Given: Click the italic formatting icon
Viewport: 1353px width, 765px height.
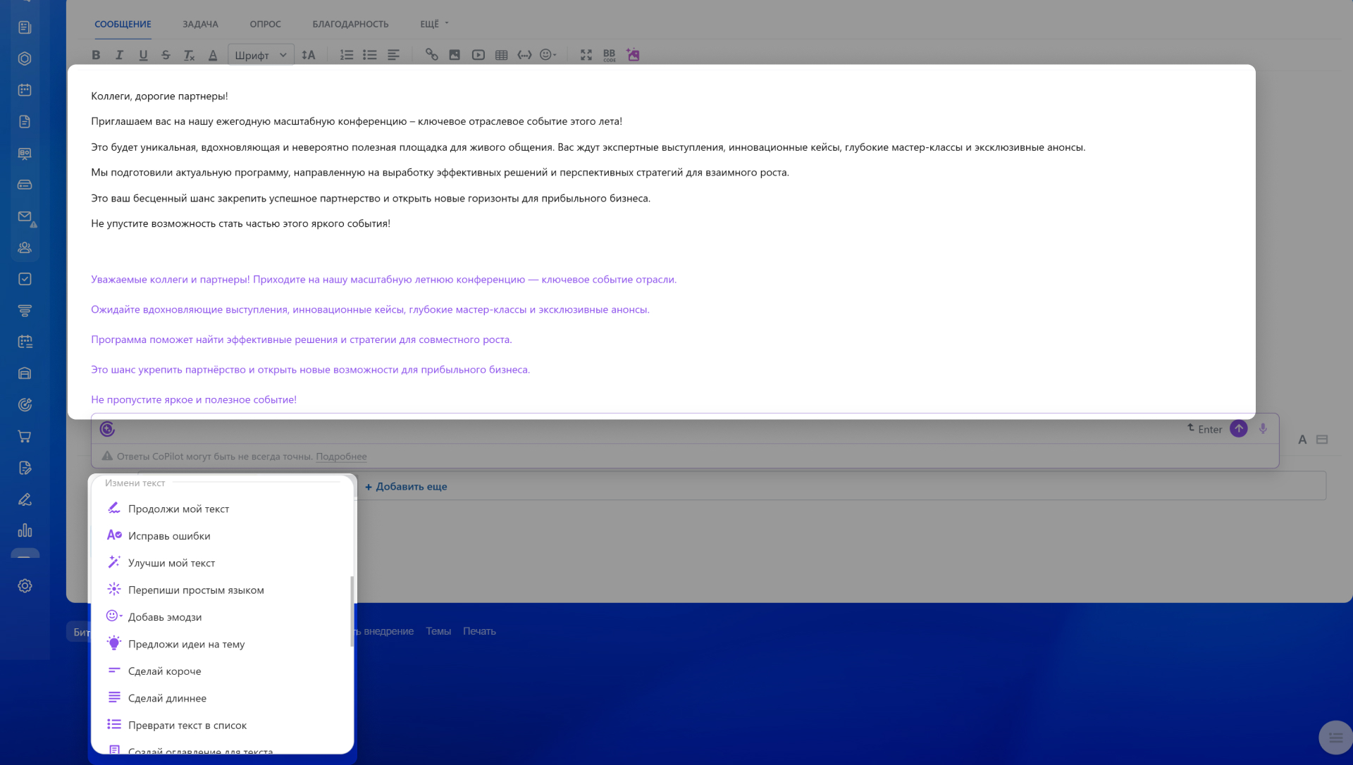Looking at the screenshot, I should coord(119,55).
